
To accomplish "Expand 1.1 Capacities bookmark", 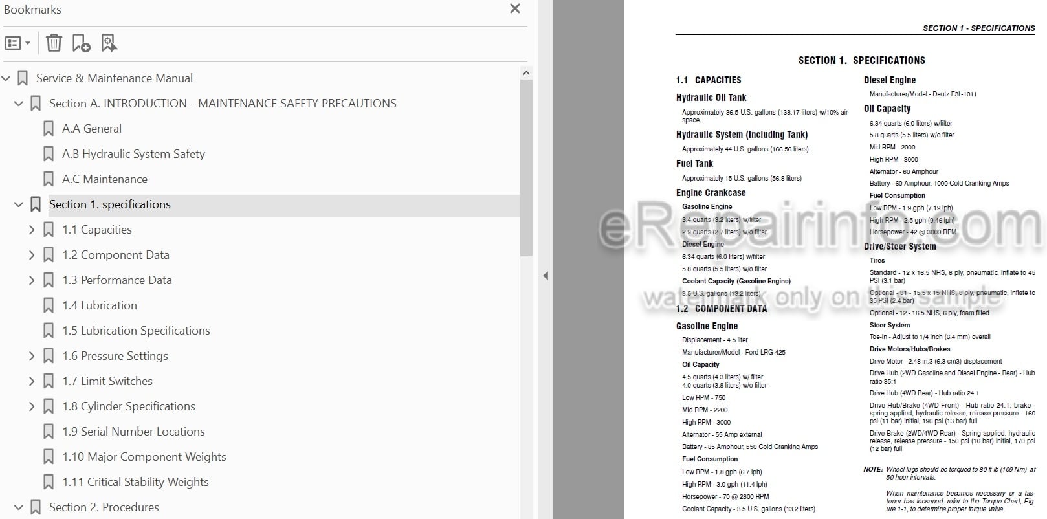I will (x=32, y=230).
